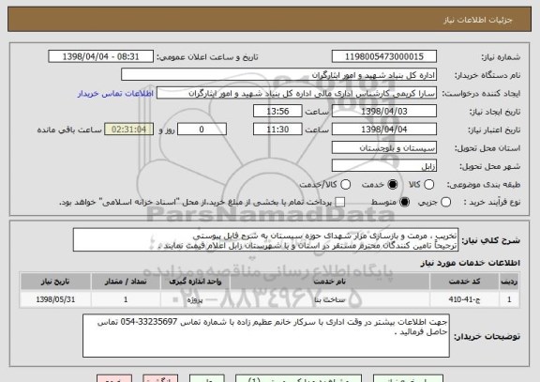Click the delivery city field زابل
The image size is (540, 382).
[384, 166]
